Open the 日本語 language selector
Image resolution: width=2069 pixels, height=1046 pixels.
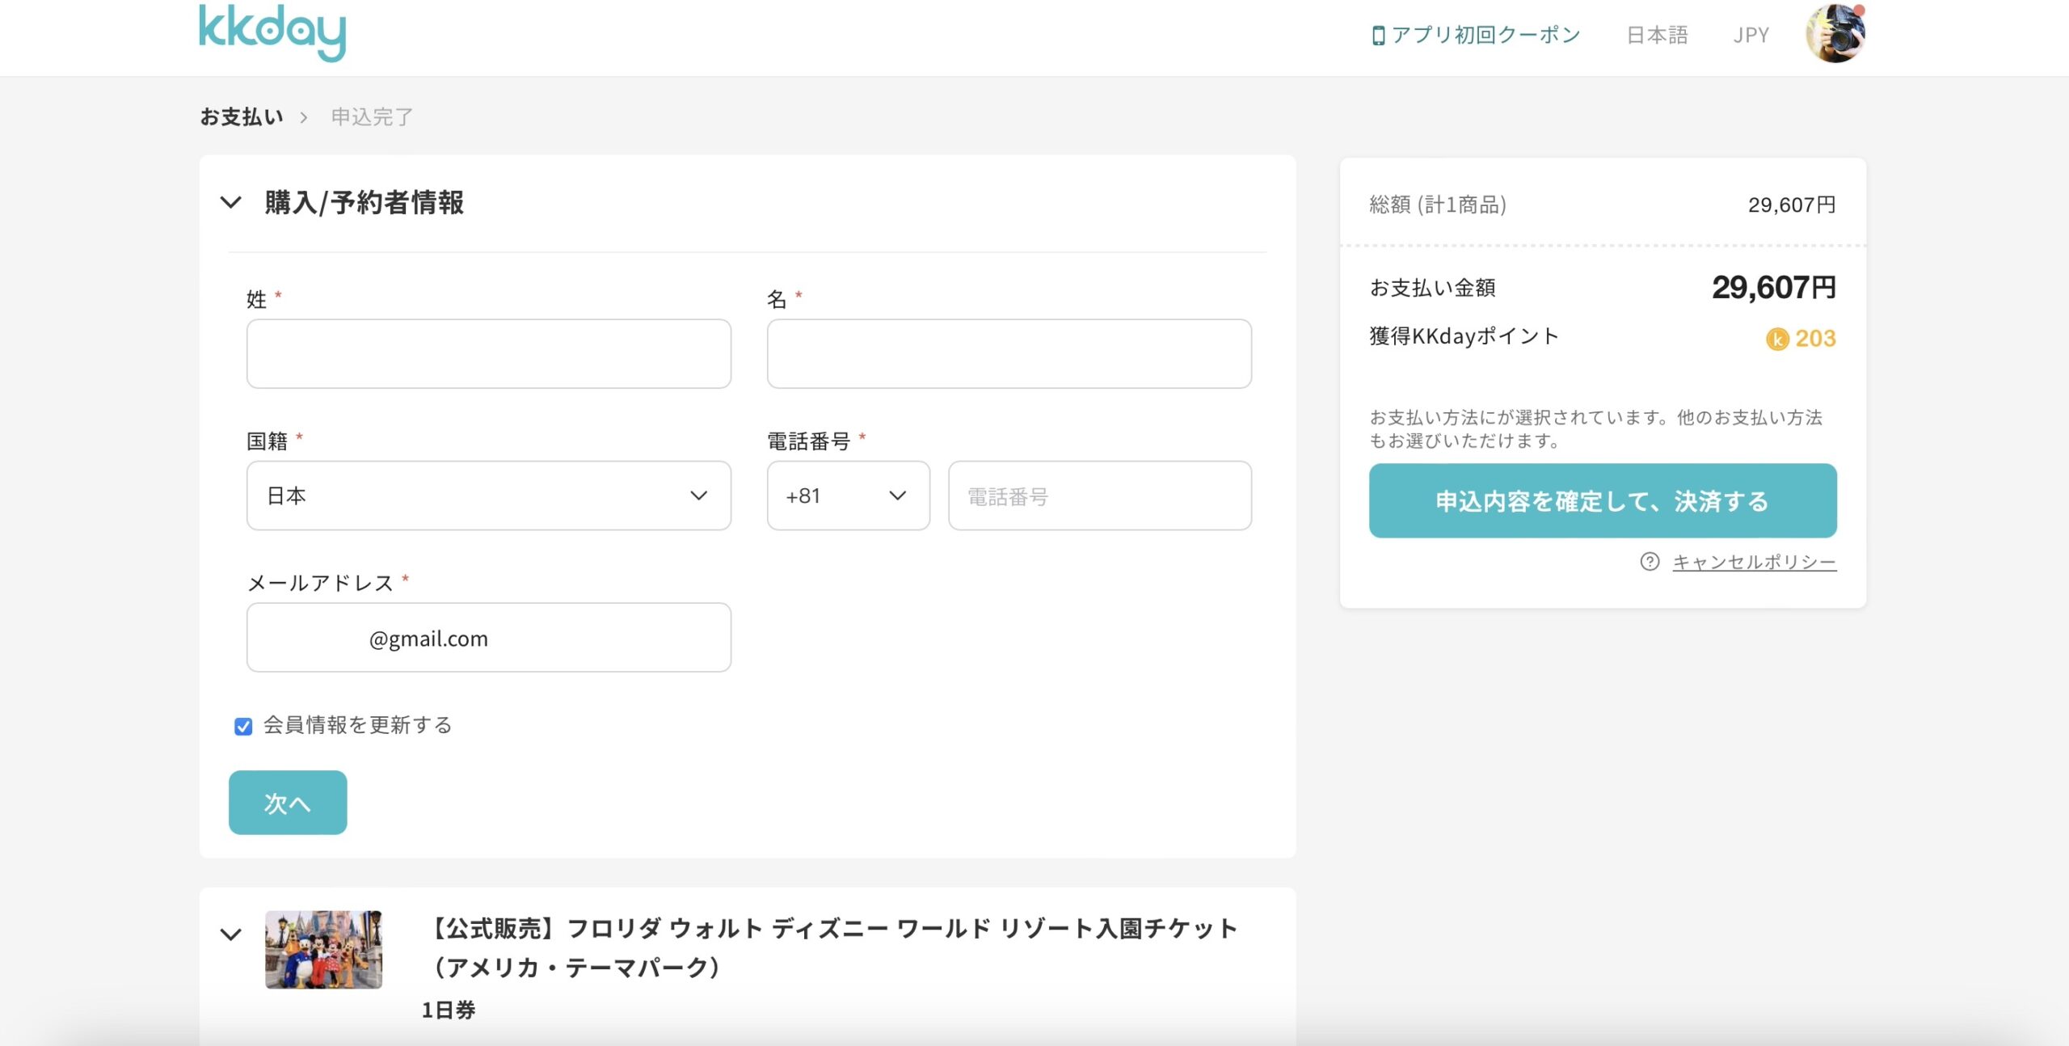coord(1657,36)
